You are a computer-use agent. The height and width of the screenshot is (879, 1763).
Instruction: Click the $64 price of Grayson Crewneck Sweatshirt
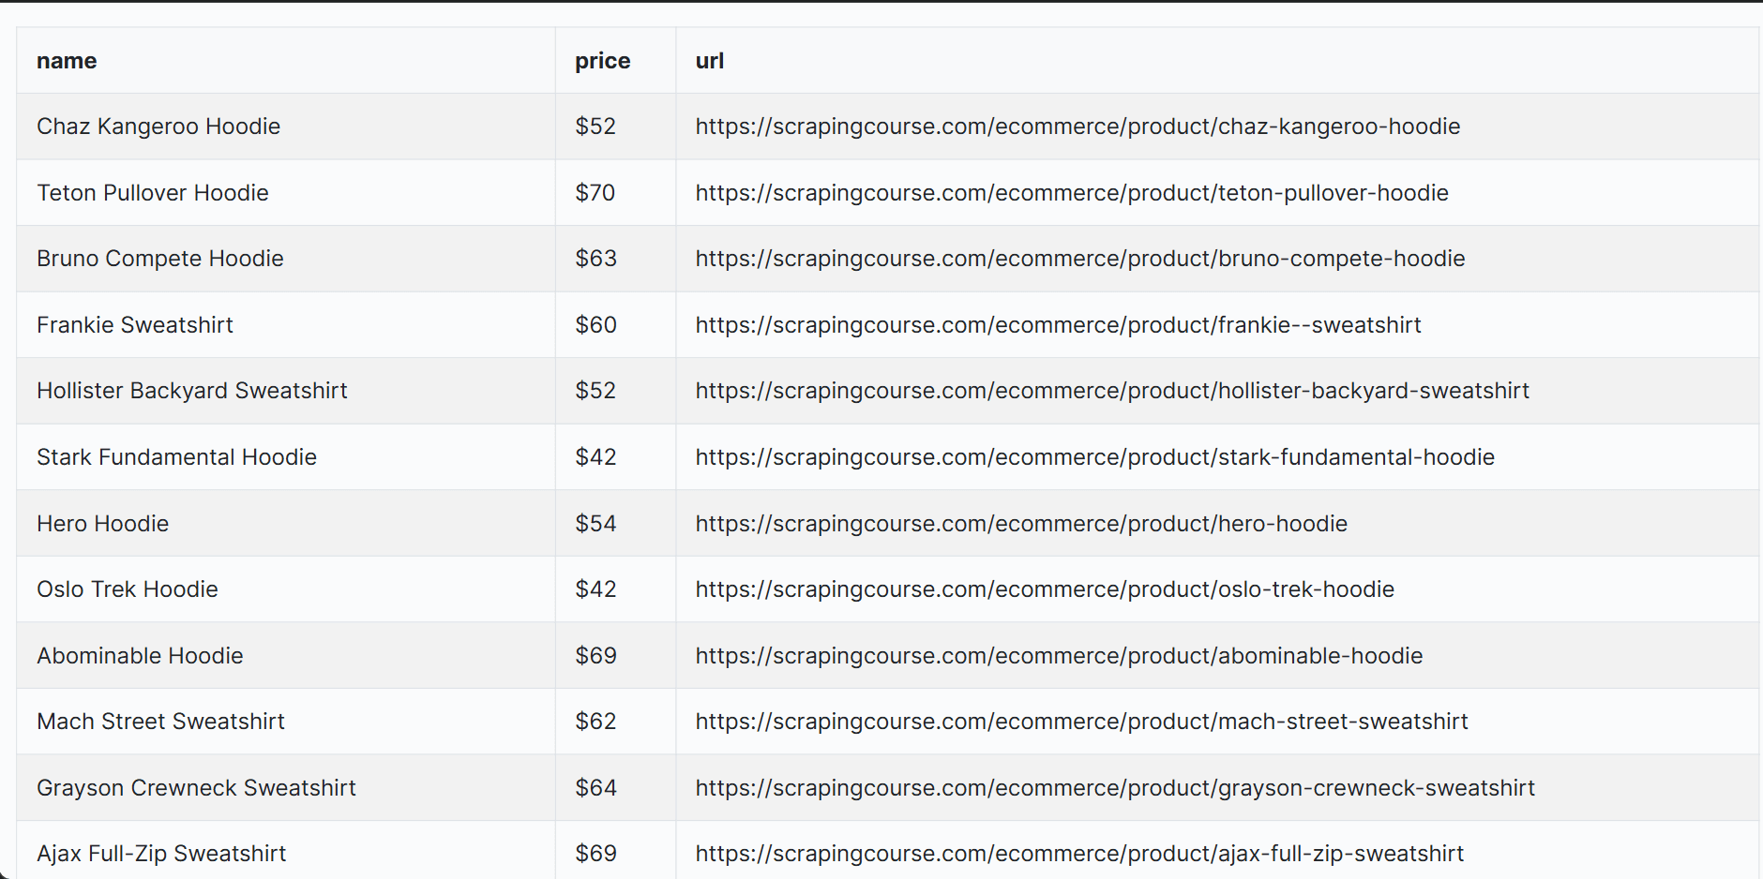point(596,788)
